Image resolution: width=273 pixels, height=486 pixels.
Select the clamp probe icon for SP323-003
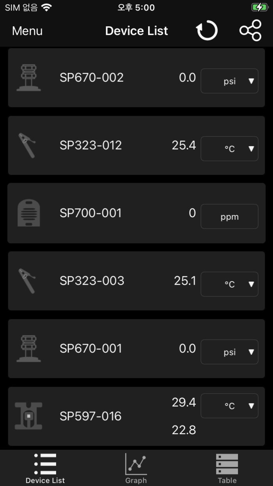point(28,281)
